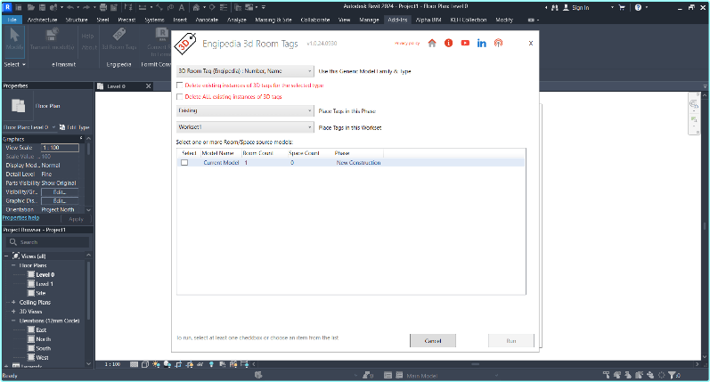Tick the Current Model row checkbox
Viewport: 710px width, 382px height.
(x=184, y=162)
